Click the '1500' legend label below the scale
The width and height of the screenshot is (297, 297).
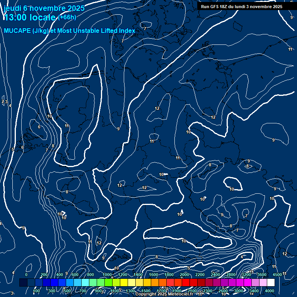pyautogui.click(x=146, y=291)
